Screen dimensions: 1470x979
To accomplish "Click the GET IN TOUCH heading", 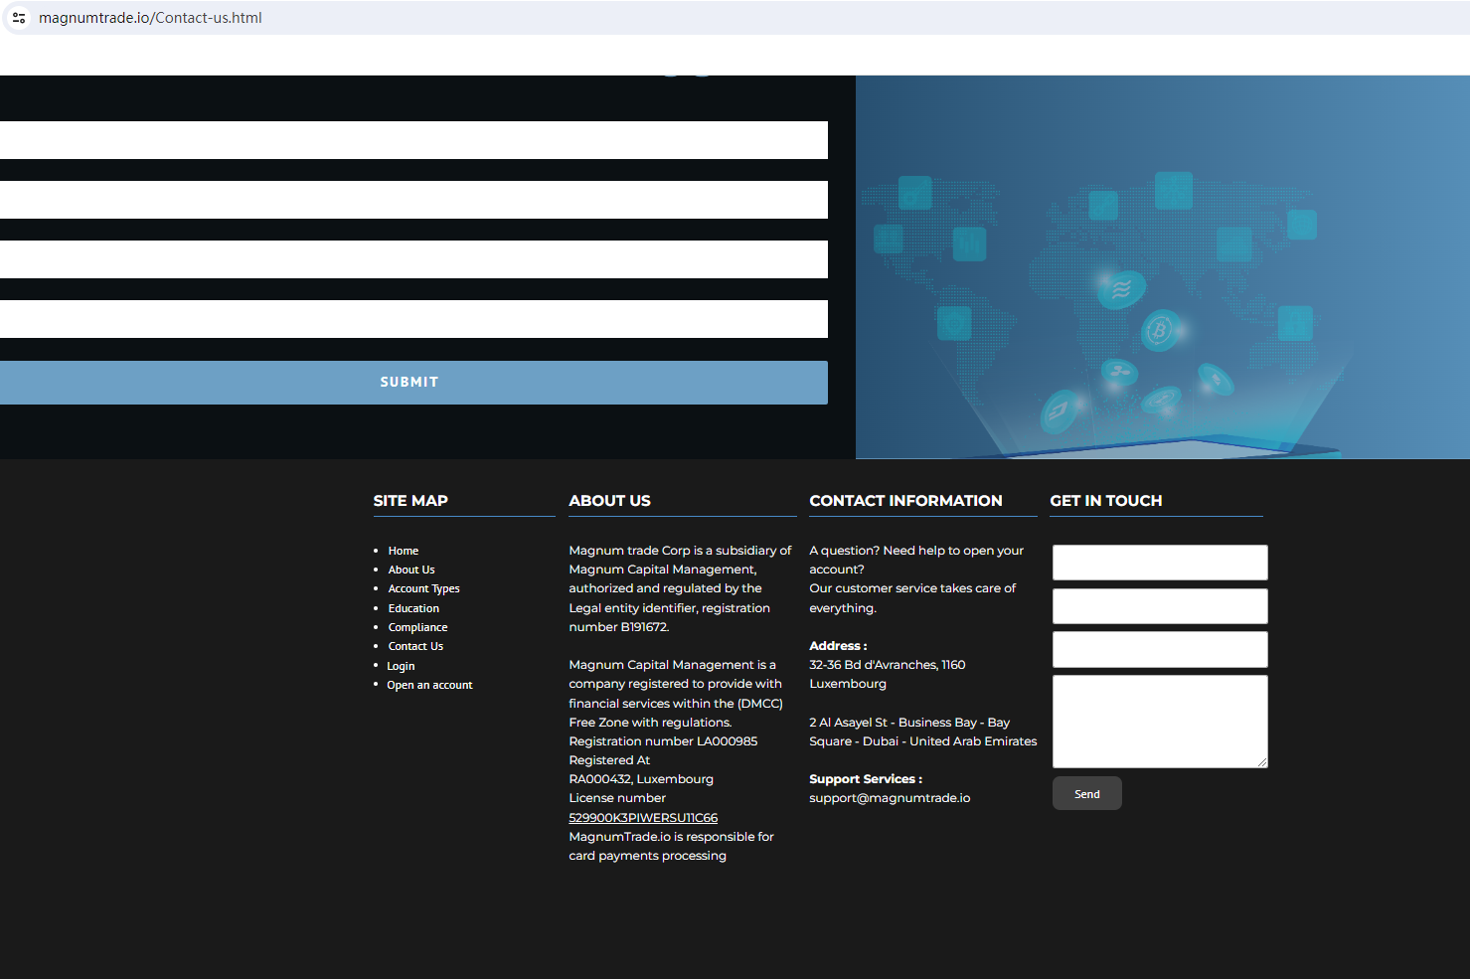I will click(x=1106, y=501).
